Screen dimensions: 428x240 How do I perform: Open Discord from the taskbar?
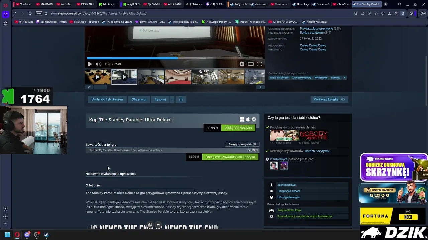point(27,235)
